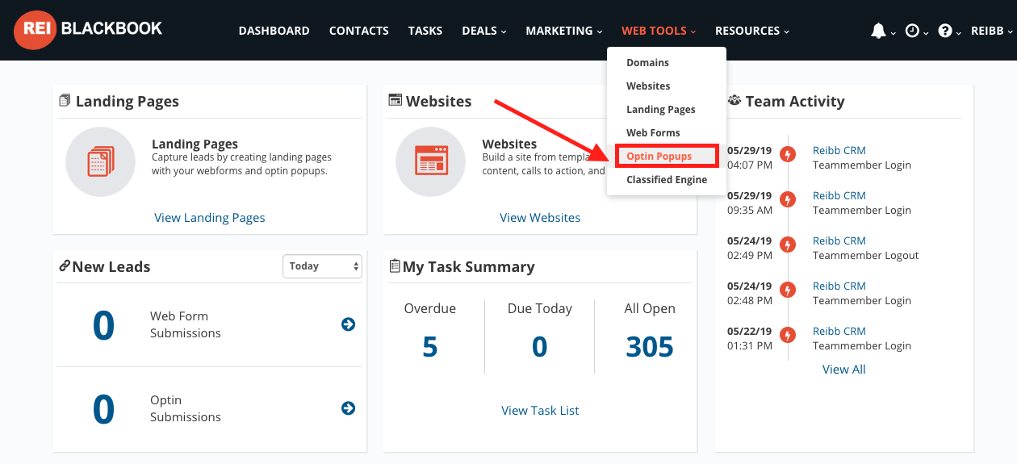Go to the Dashboard tab
The image size is (1017, 464).
pyautogui.click(x=274, y=31)
